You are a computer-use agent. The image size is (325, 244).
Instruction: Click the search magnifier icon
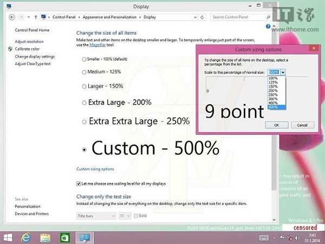268,17
